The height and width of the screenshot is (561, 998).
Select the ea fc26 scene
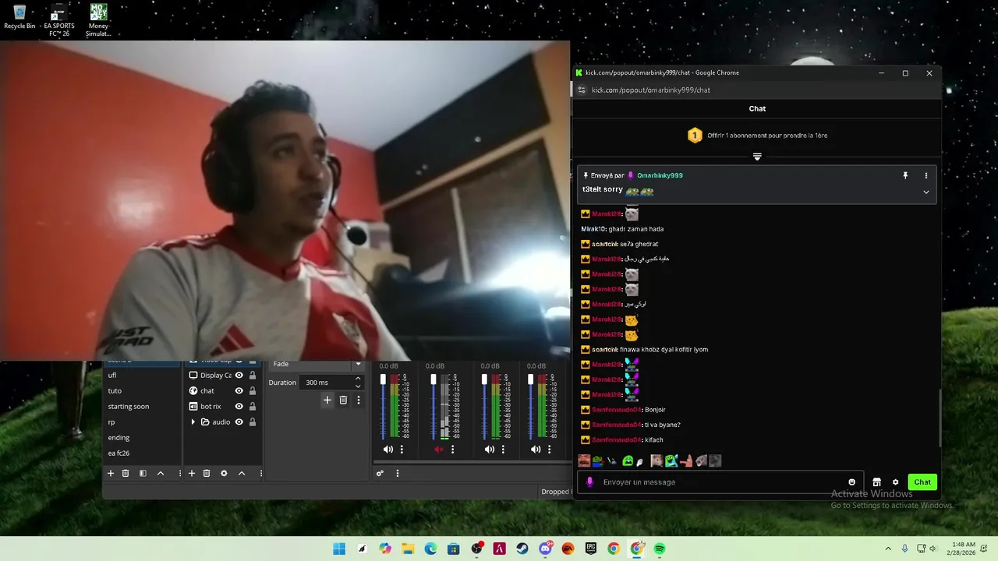(x=143, y=453)
